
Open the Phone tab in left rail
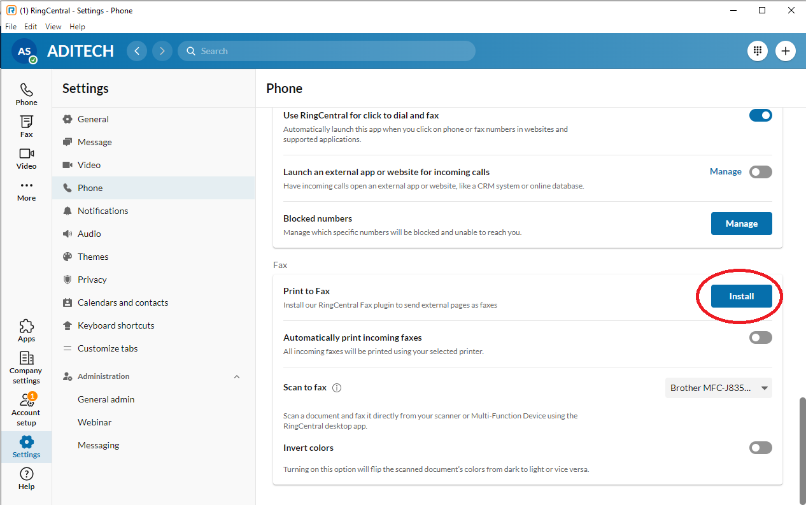point(26,94)
